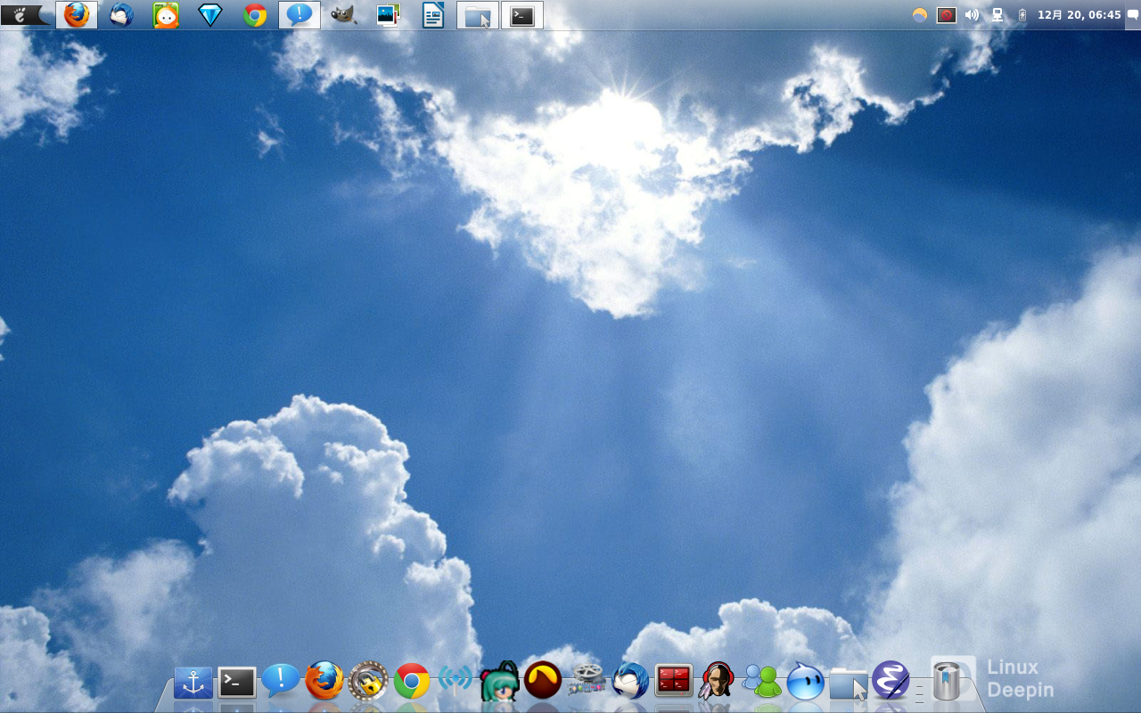This screenshot has width=1141, height=713.
Task: Toggle the red prohibited-sign tray icon
Action: [x=946, y=15]
